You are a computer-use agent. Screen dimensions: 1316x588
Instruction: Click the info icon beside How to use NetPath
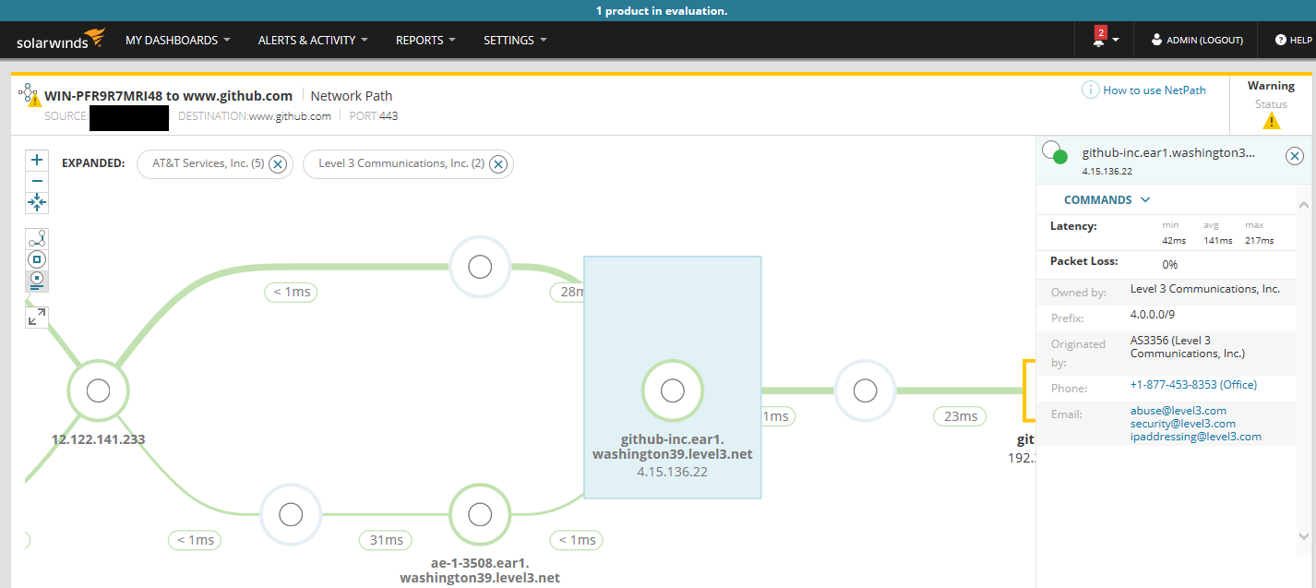pyautogui.click(x=1091, y=90)
